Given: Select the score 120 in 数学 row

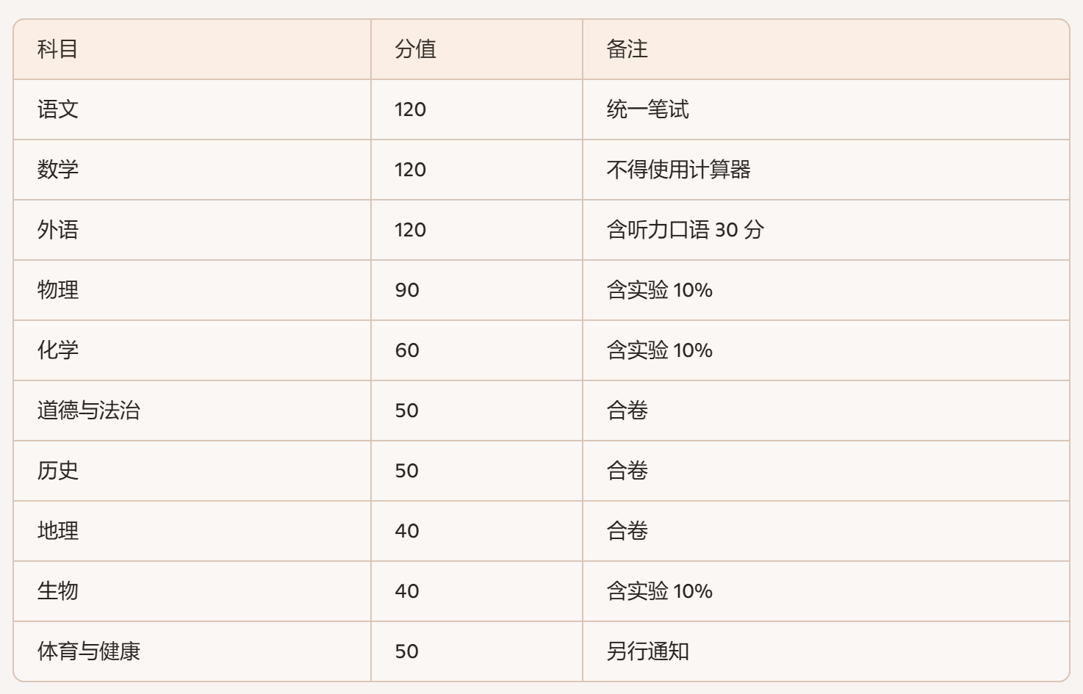Looking at the screenshot, I should coord(410,170).
